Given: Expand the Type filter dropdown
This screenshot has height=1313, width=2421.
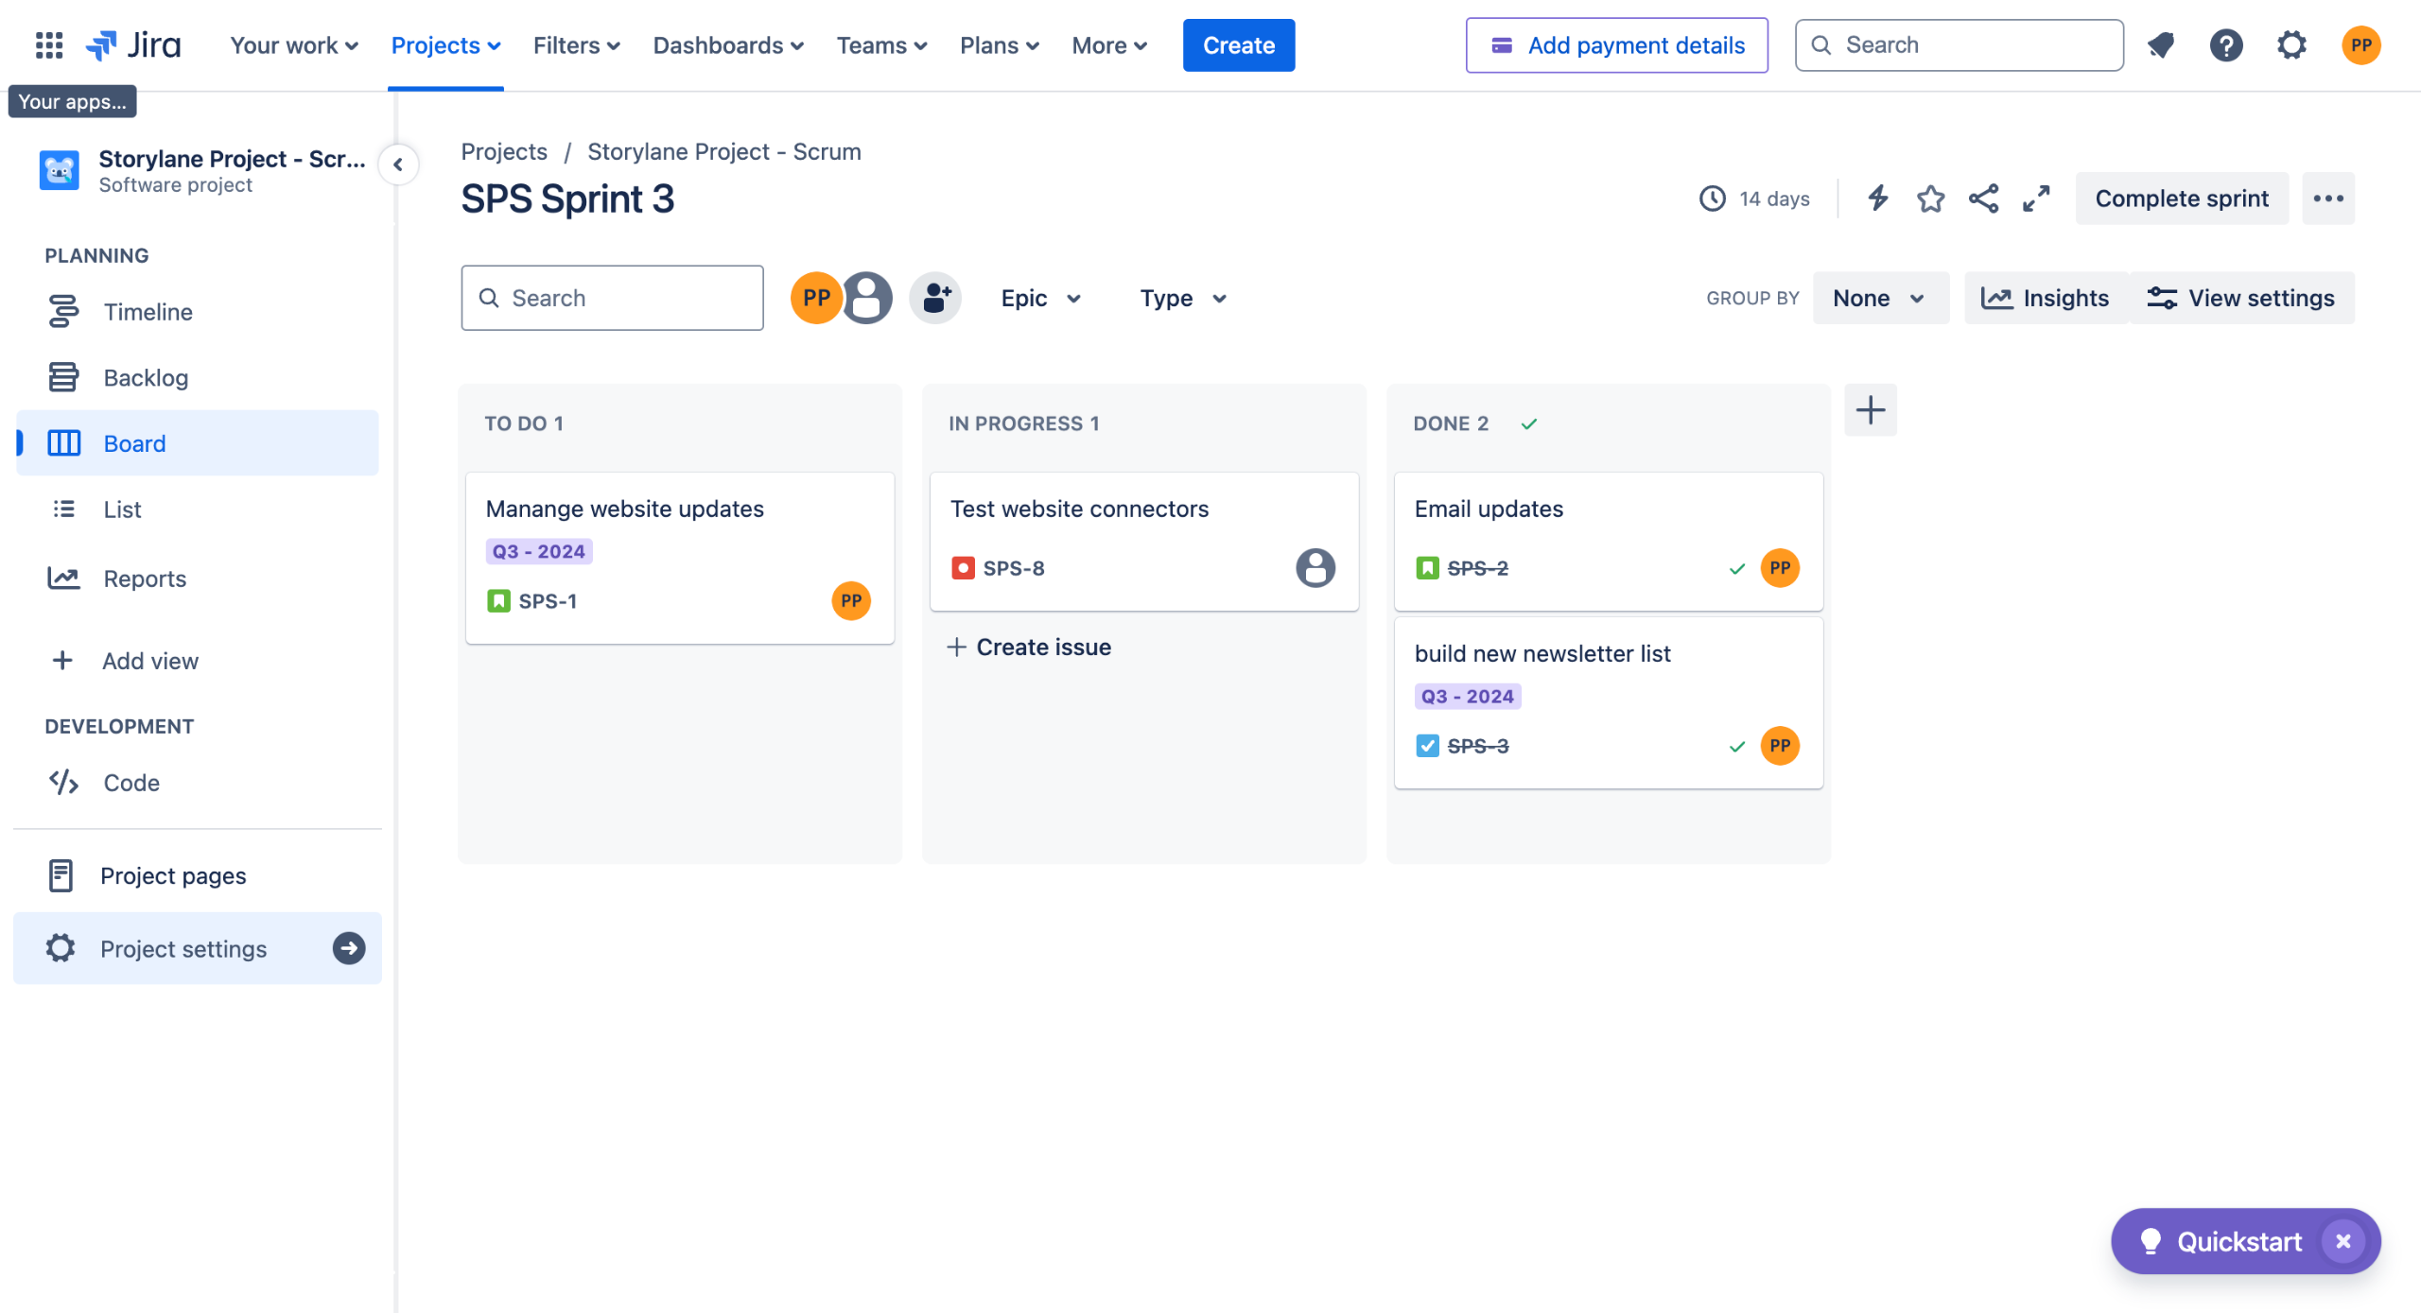Looking at the screenshot, I should [x=1182, y=298].
